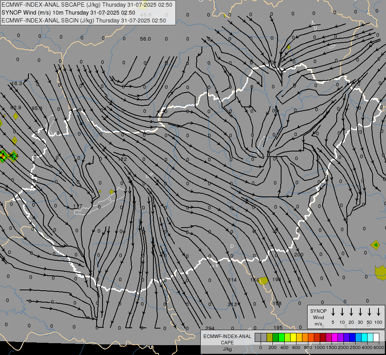Click the 200 value on the map

click(298, 255)
